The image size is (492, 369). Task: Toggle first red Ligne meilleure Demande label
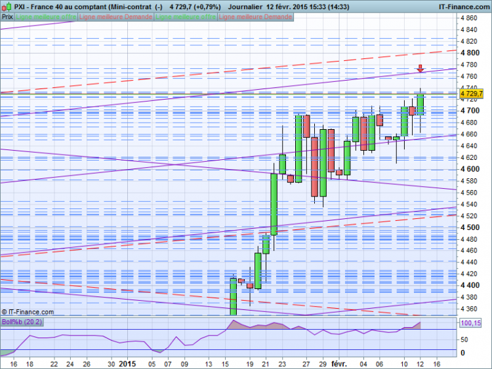coord(115,17)
